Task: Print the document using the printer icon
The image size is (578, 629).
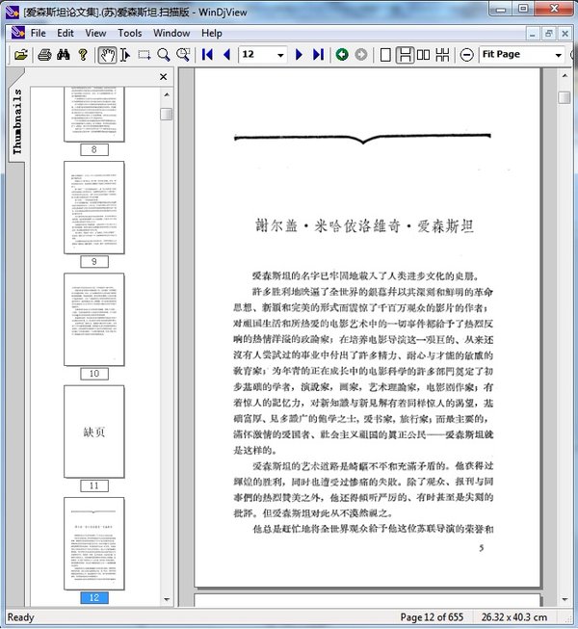Action: (44, 55)
